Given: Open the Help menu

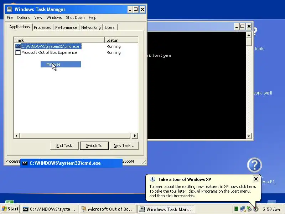Looking at the screenshot, I should 92,17.
